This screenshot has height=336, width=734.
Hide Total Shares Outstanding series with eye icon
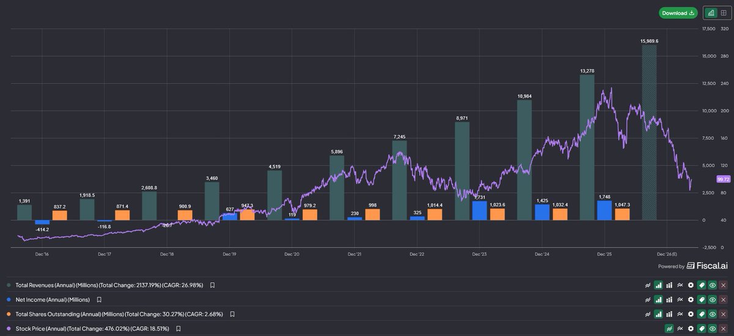(713, 314)
